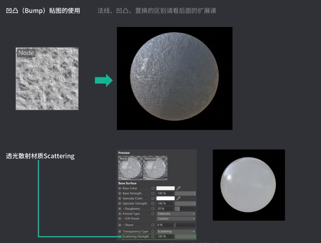Click the Roughness value stepper
Screen dimensions: 321x243
coord(174,209)
